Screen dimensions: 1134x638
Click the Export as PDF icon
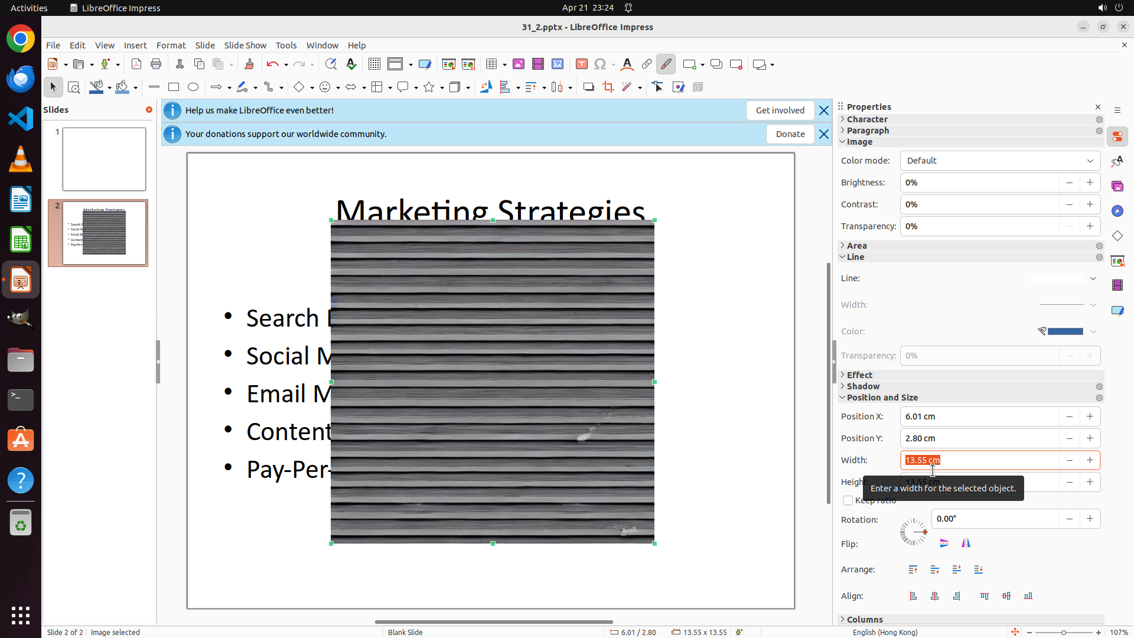(x=136, y=64)
